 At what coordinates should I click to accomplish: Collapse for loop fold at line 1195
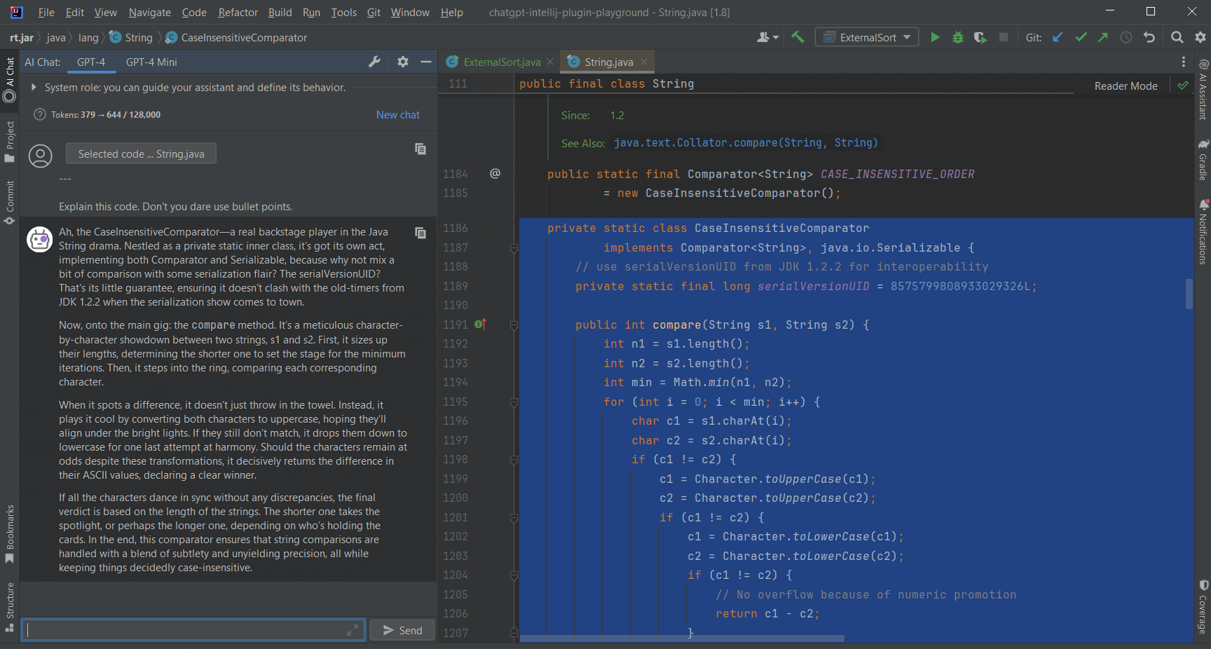(x=514, y=402)
